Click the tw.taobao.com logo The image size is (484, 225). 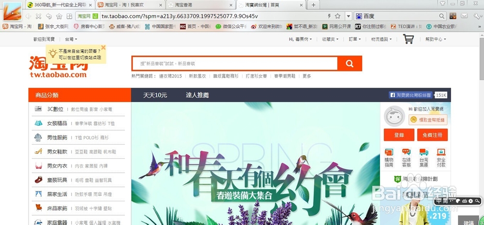[59, 67]
